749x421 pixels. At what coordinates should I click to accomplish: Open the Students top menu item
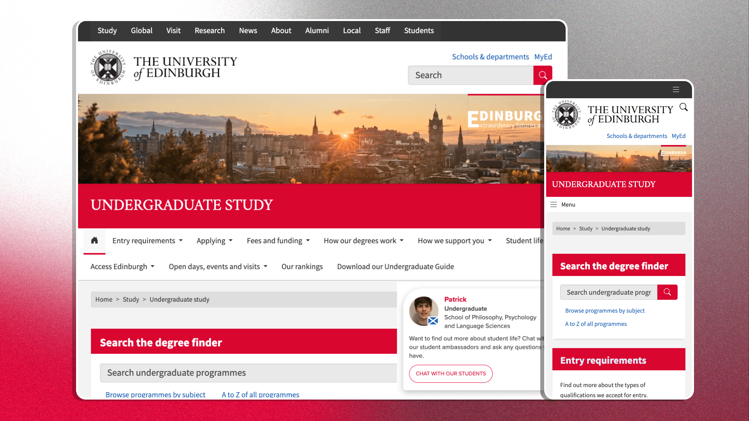click(x=419, y=30)
